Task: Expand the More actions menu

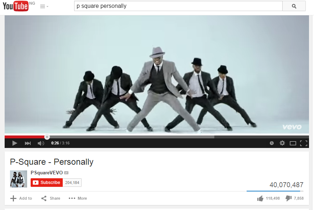Action: click(x=78, y=198)
